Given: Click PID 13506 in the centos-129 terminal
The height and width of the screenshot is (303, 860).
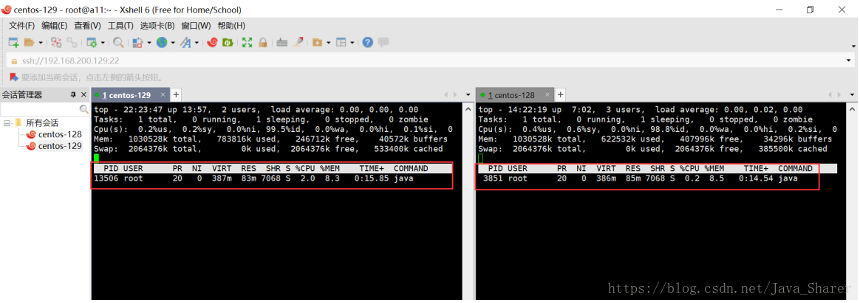Looking at the screenshot, I should 106,178.
